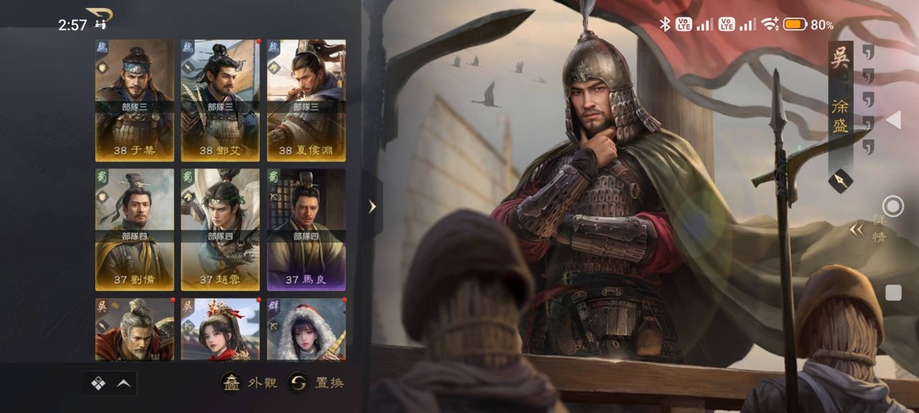Viewport: 919px width, 413px height.
Task: Tap the spear troop-type icon under 涂盛
Action: coord(840,181)
